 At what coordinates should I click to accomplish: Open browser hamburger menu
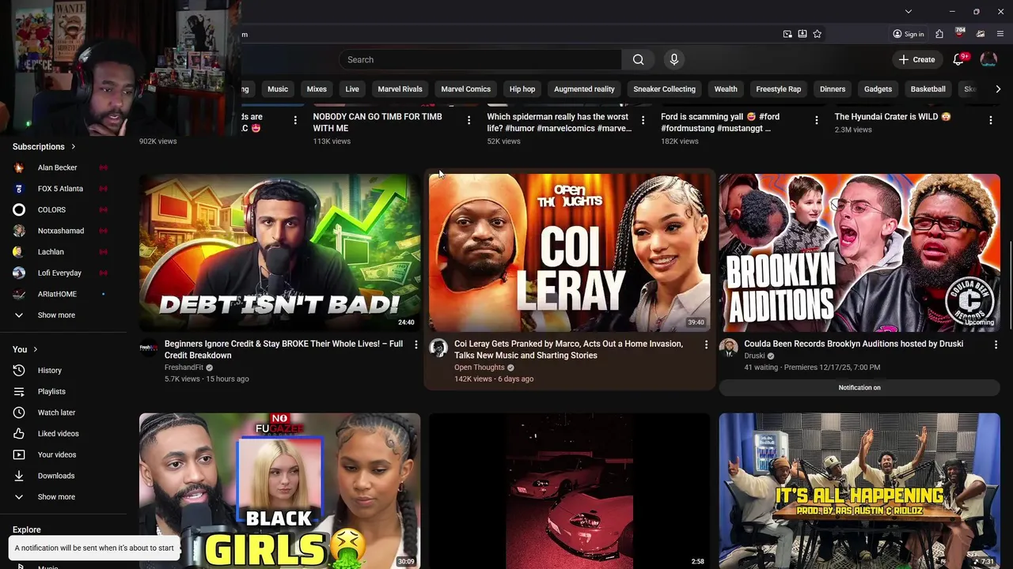(x=1000, y=34)
